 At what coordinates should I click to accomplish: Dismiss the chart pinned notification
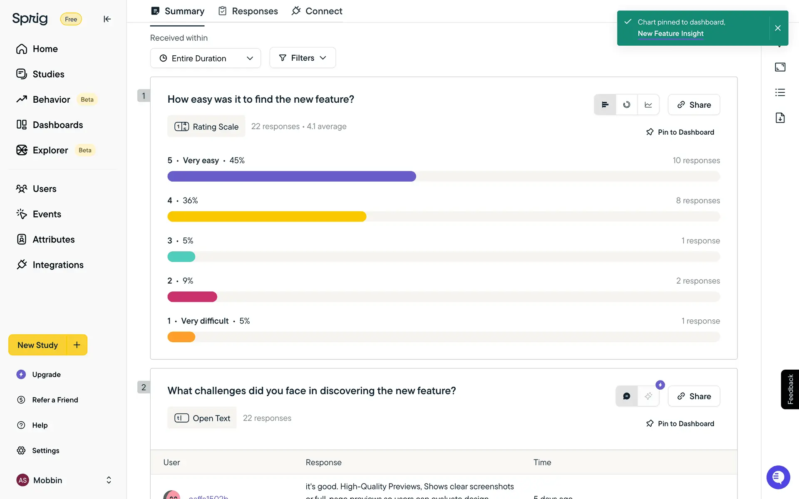[777, 28]
